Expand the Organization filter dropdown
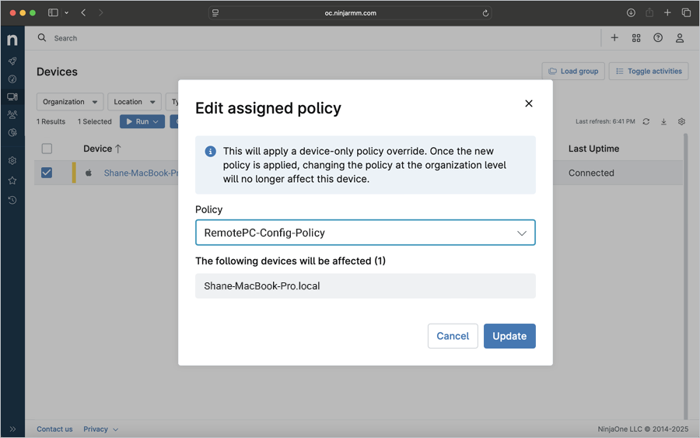This screenshot has height=438, width=700. point(69,102)
